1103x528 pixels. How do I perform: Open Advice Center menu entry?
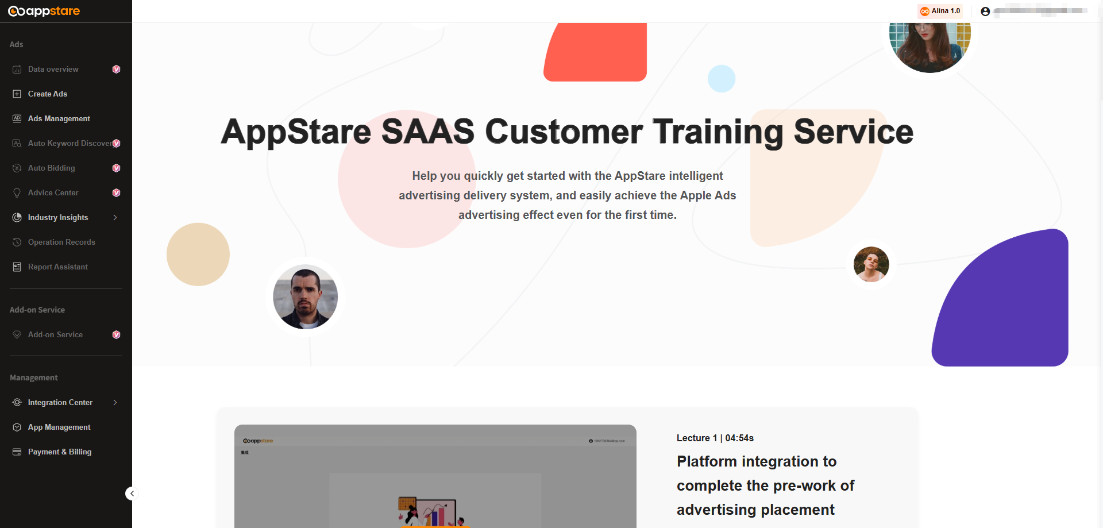(66, 193)
